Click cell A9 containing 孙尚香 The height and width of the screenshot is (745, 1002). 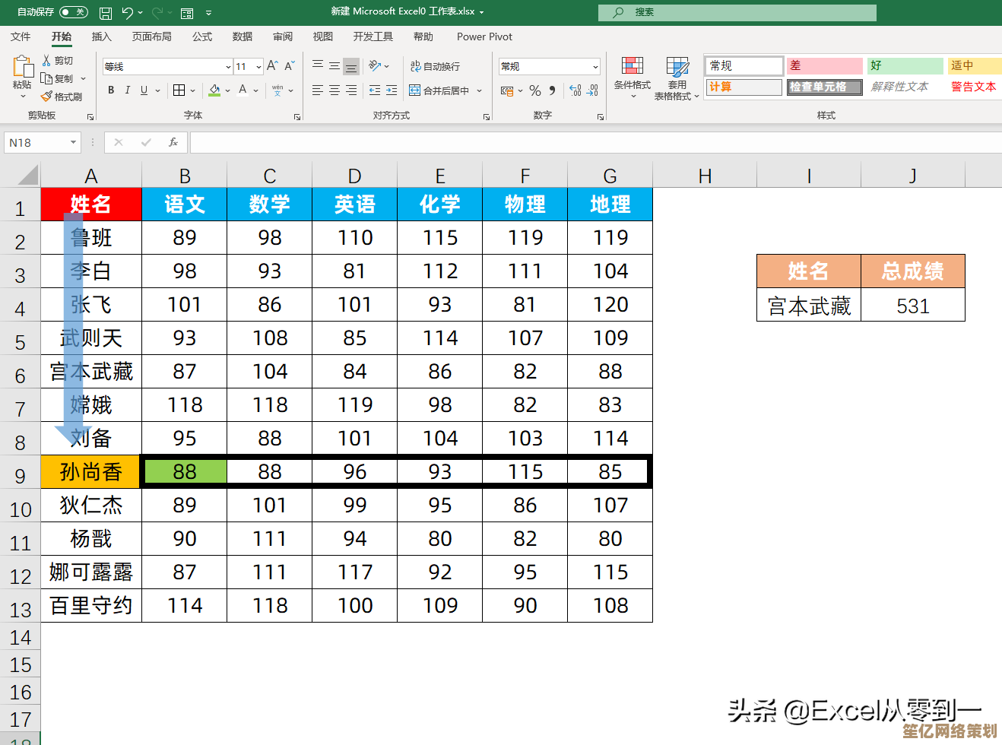click(90, 471)
